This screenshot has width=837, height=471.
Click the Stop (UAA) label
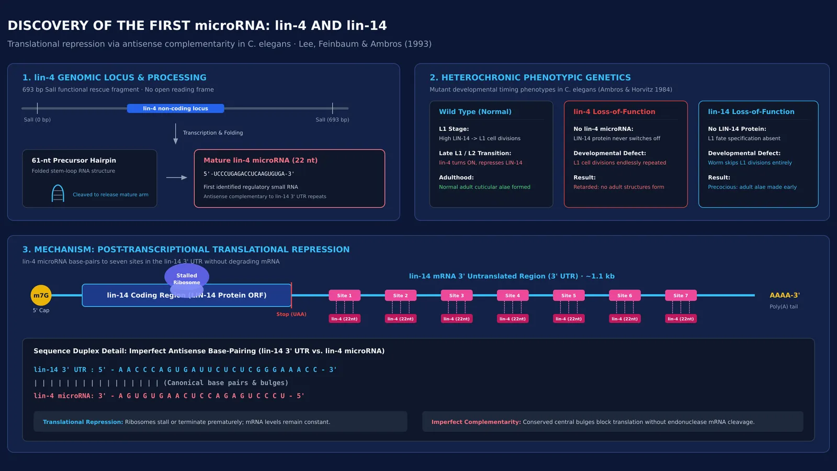point(291,314)
